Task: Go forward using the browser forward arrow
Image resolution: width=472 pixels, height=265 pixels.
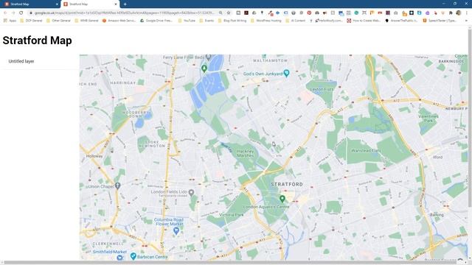Action: point(13,13)
